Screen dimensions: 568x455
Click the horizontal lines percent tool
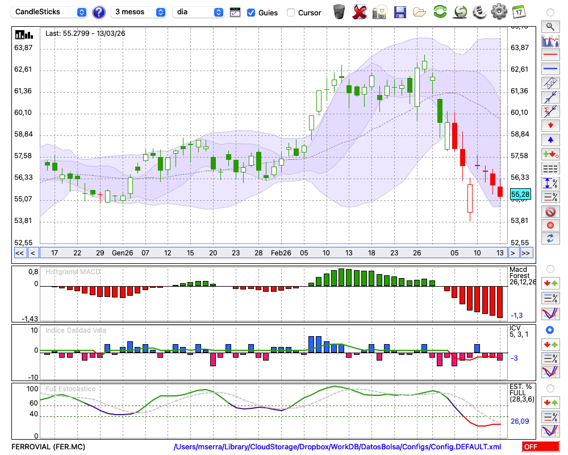(x=550, y=197)
